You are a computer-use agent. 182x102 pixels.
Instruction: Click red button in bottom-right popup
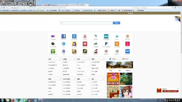[170, 91]
